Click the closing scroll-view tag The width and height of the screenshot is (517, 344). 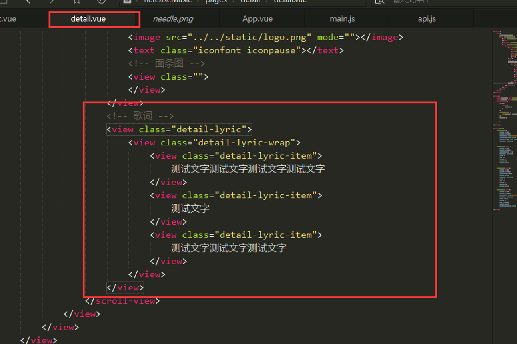(x=122, y=301)
